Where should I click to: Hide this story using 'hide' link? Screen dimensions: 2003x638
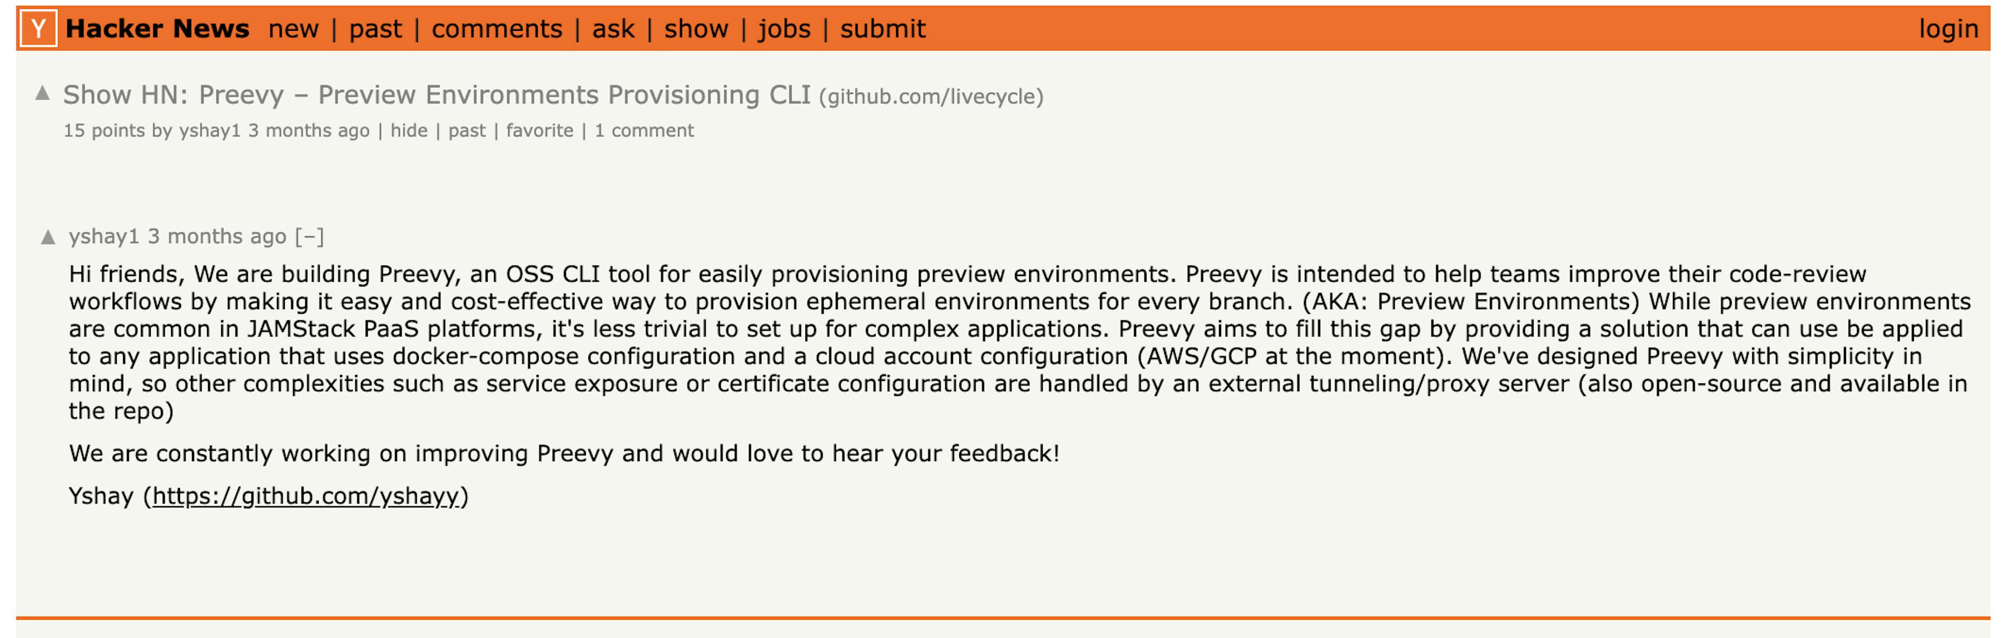click(409, 131)
